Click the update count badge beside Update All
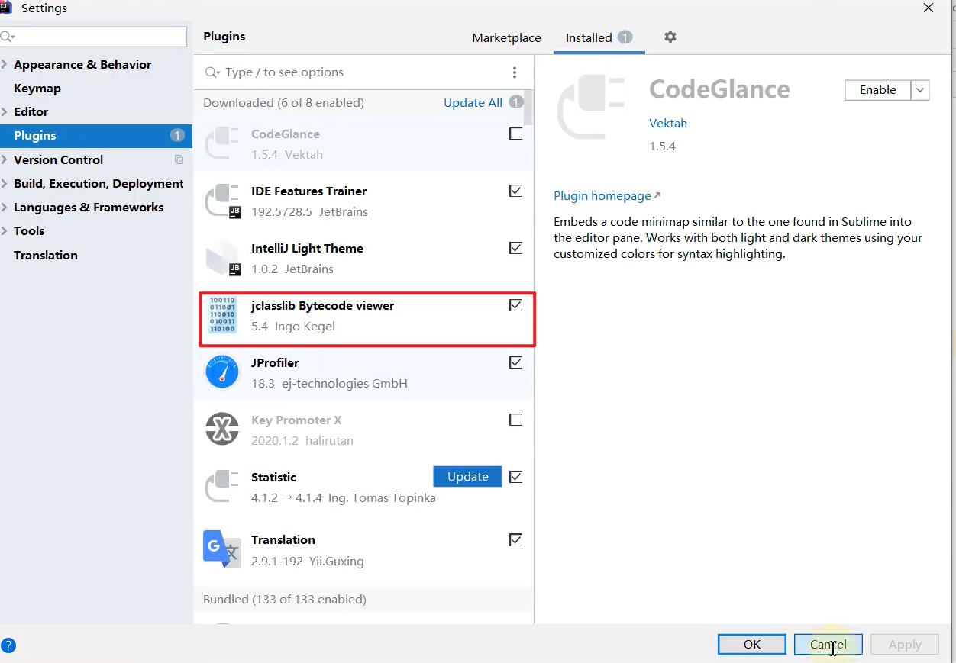956x663 pixels. (516, 102)
